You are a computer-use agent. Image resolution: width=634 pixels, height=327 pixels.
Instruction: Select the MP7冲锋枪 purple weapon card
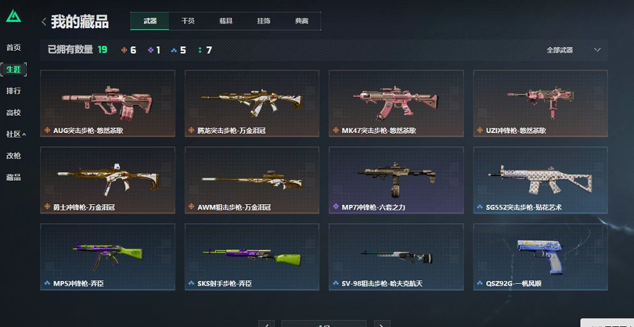396,180
